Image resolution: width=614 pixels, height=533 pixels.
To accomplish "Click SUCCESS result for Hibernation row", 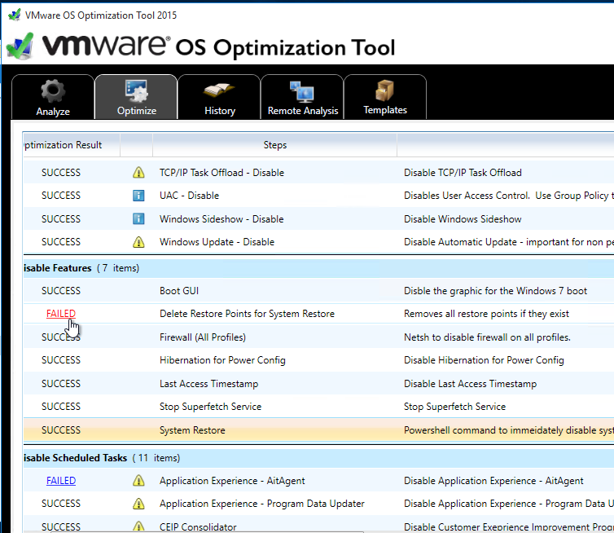I will (61, 359).
